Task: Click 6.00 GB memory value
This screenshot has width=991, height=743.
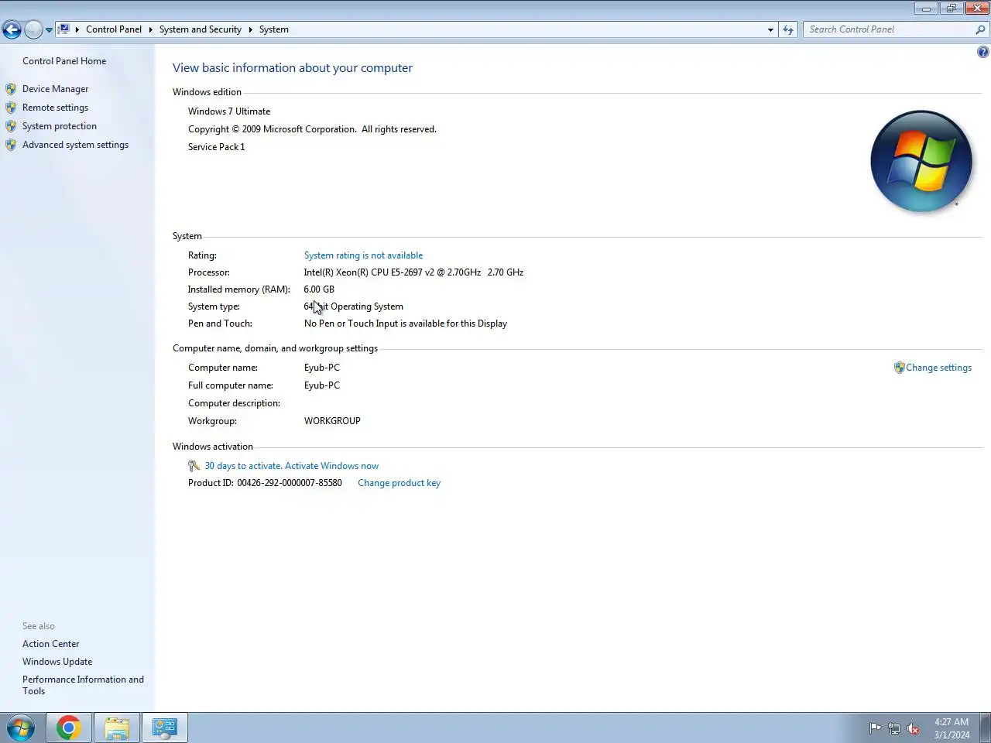Action: click(x=319, y=289)
